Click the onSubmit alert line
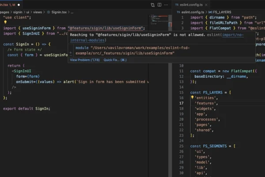The height and width of the screenshot is (177, 265). (x=82, y=82)
